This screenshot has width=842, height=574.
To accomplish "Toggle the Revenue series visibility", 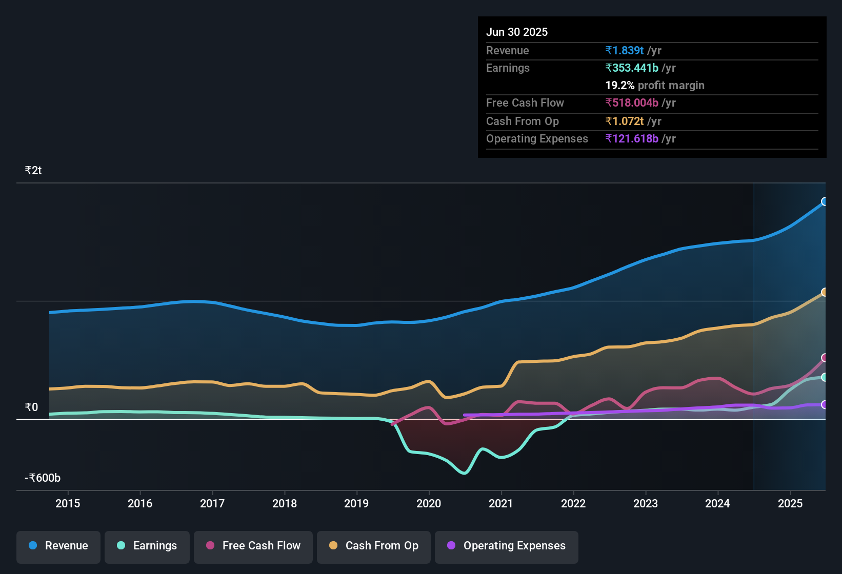I will click(58, 546).
